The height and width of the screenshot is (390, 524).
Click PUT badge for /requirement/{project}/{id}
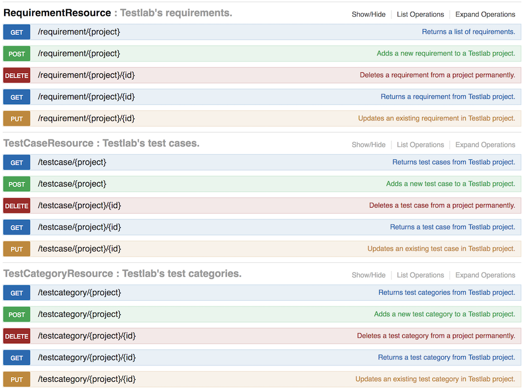[17, 119]
